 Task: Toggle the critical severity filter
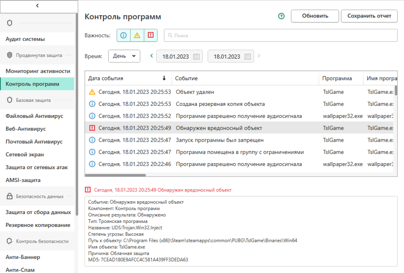[x=150, y=35]
